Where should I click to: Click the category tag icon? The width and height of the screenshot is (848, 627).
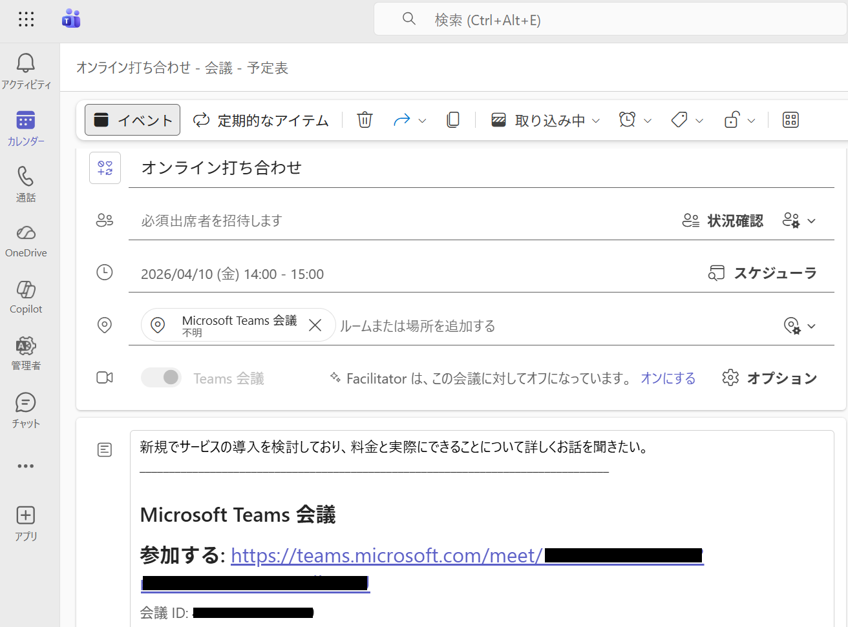679,120
